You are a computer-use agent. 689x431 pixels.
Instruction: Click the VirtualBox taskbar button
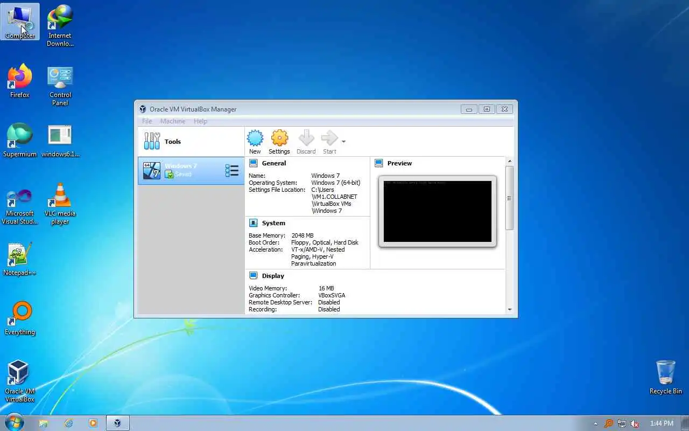tap(117, 423)
